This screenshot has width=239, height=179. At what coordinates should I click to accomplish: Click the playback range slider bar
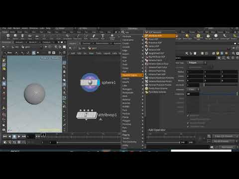click(118, 142)
